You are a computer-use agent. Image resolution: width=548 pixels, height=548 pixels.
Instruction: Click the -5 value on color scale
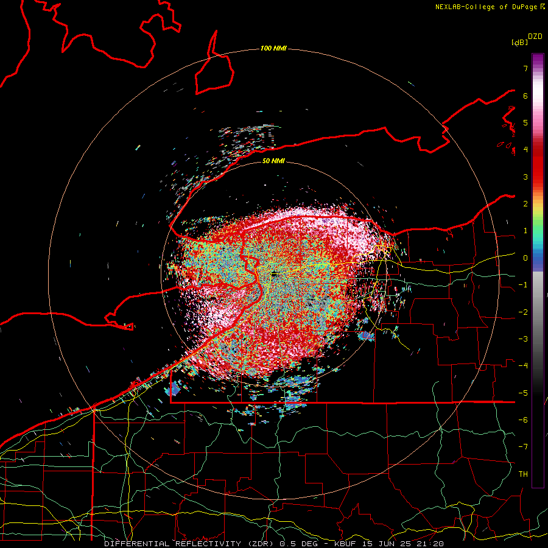(523, 393)
